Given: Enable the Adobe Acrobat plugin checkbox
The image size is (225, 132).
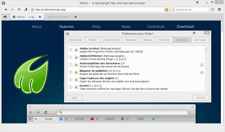Looking at the screenshot, I should (x=71, y=50).
